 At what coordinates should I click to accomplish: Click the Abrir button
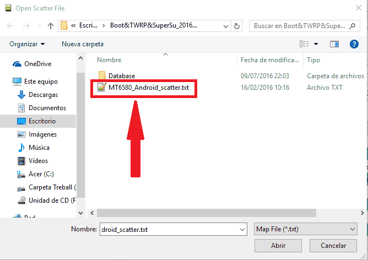[x=278, y=246]
